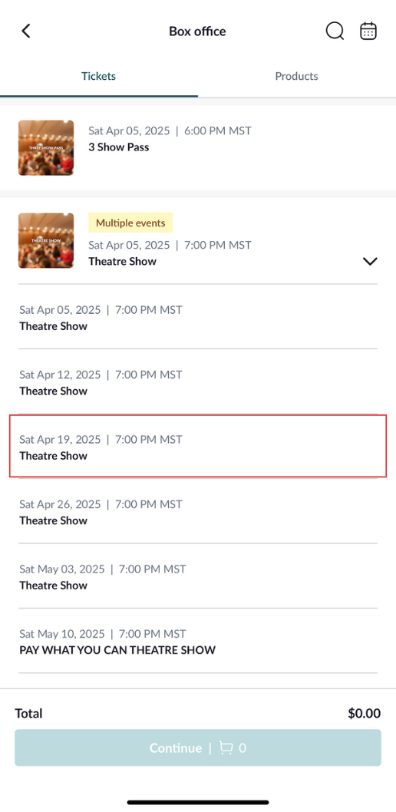Tap the $0.00 total amount

[364, 713]
